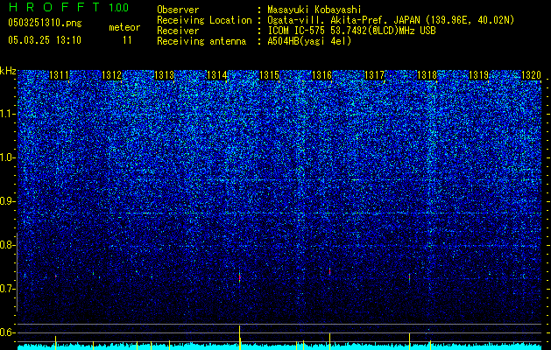The width and height of the screenshot is (551, 350).
Task: Click the 1313 time marker
Action: tap(164, 75)
